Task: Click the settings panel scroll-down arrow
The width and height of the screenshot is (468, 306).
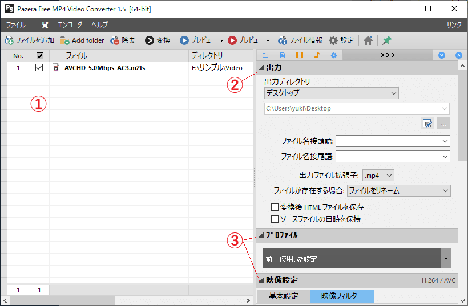Action: tap(462, 300)
